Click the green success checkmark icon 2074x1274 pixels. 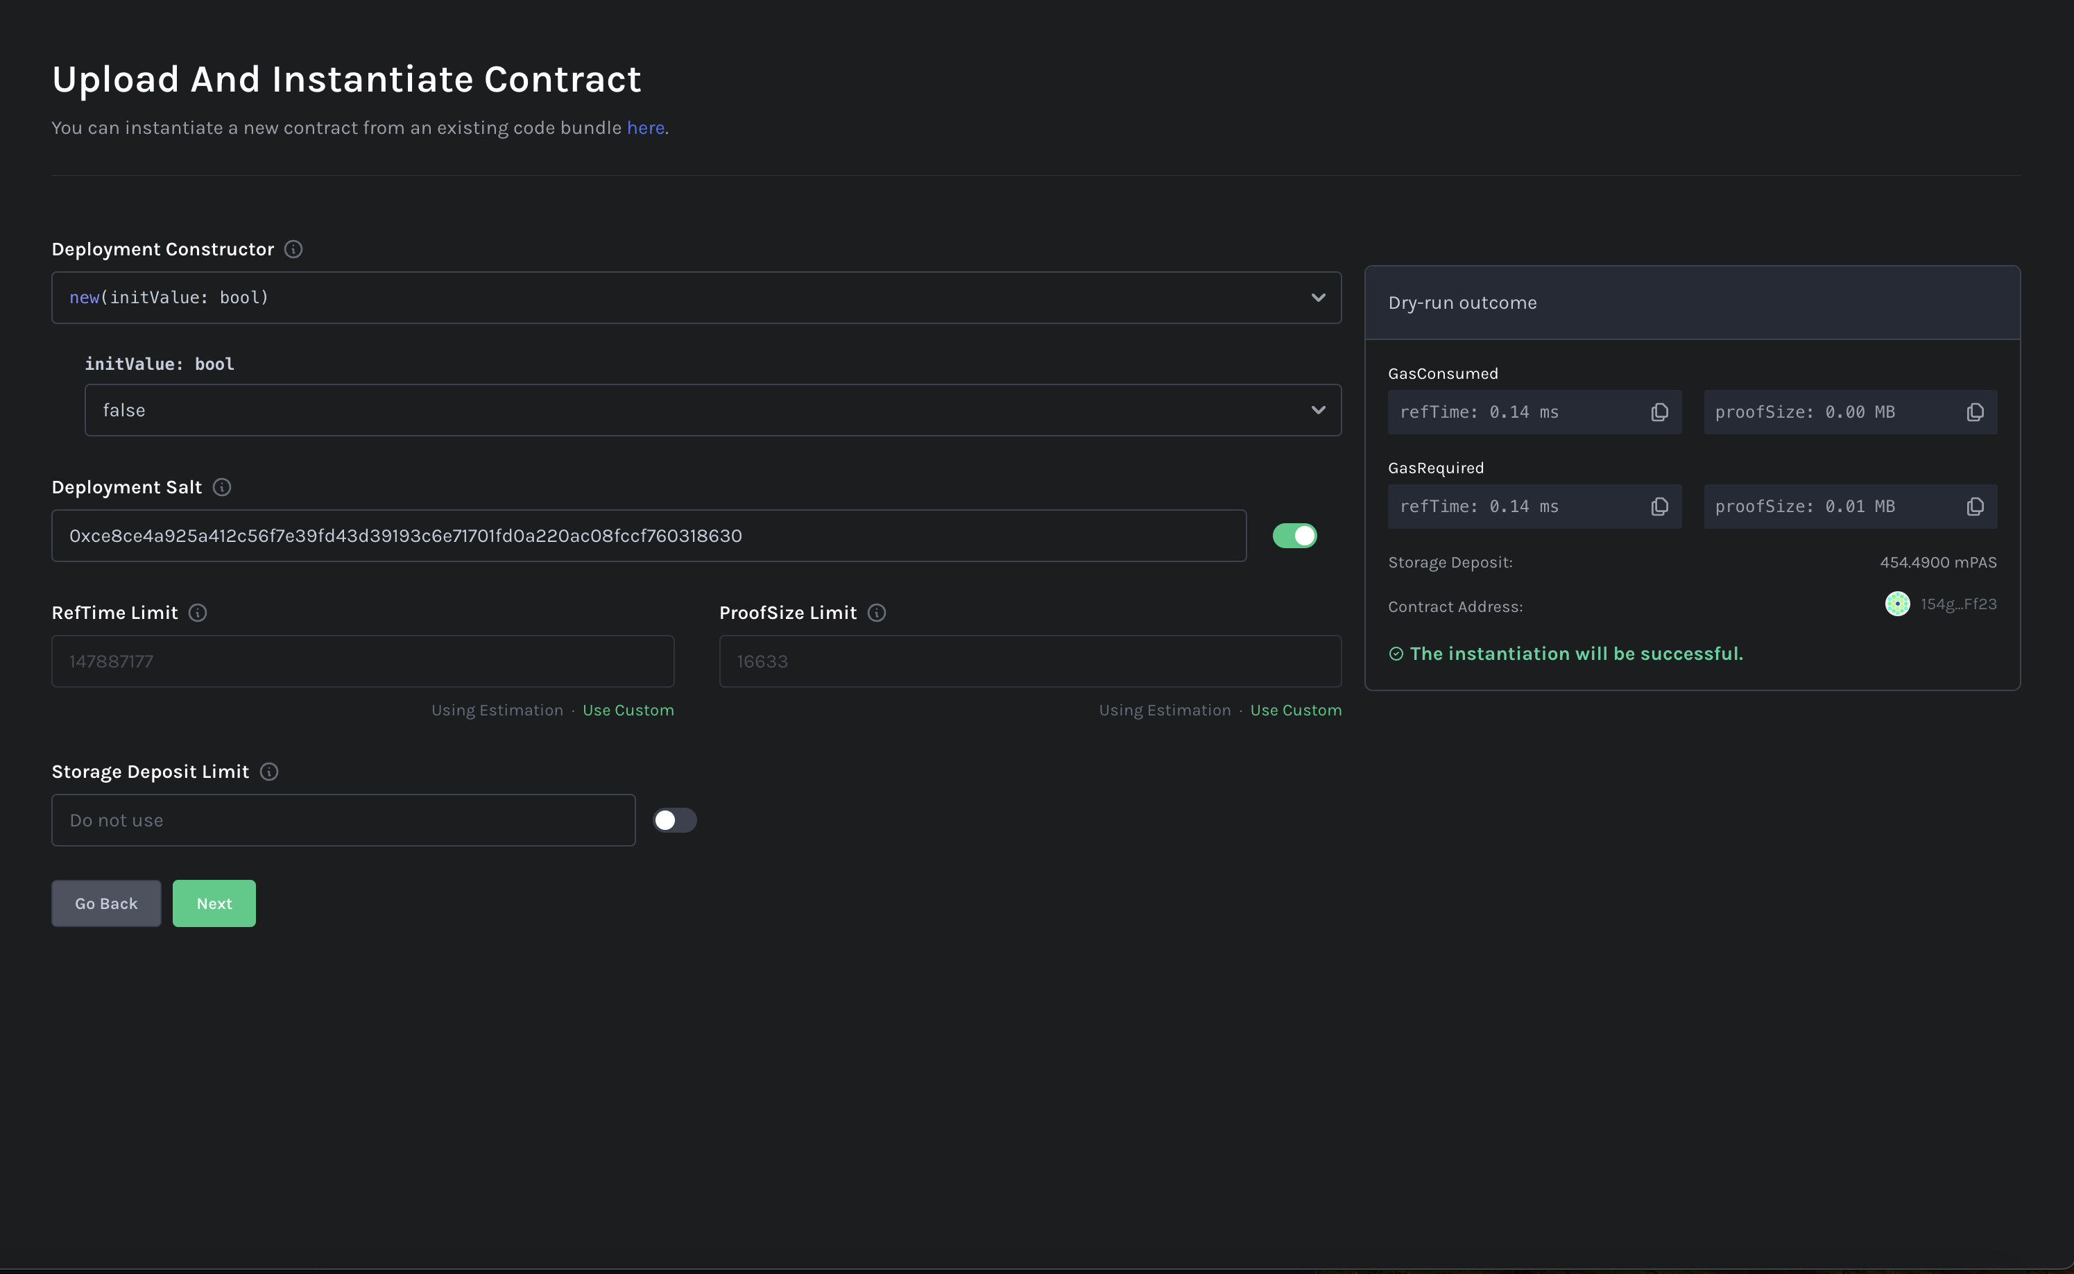(x=1396, y=654)
